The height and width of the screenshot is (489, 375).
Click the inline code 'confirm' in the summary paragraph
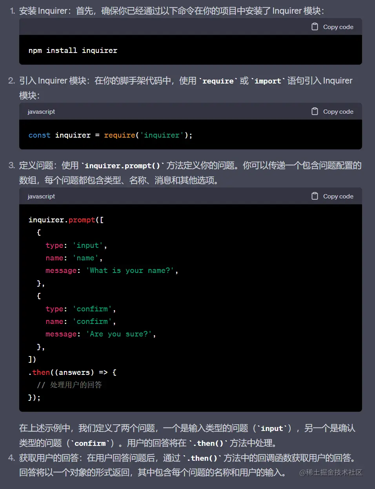(90, 443)
